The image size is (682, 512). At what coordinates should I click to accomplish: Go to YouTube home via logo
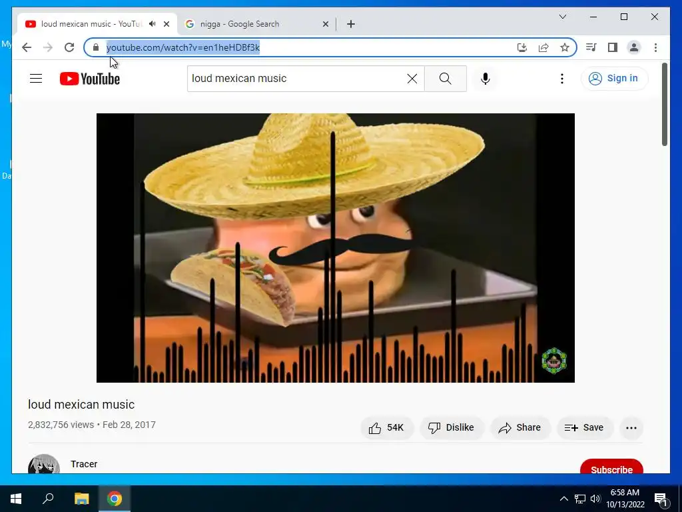coord(90,79)
